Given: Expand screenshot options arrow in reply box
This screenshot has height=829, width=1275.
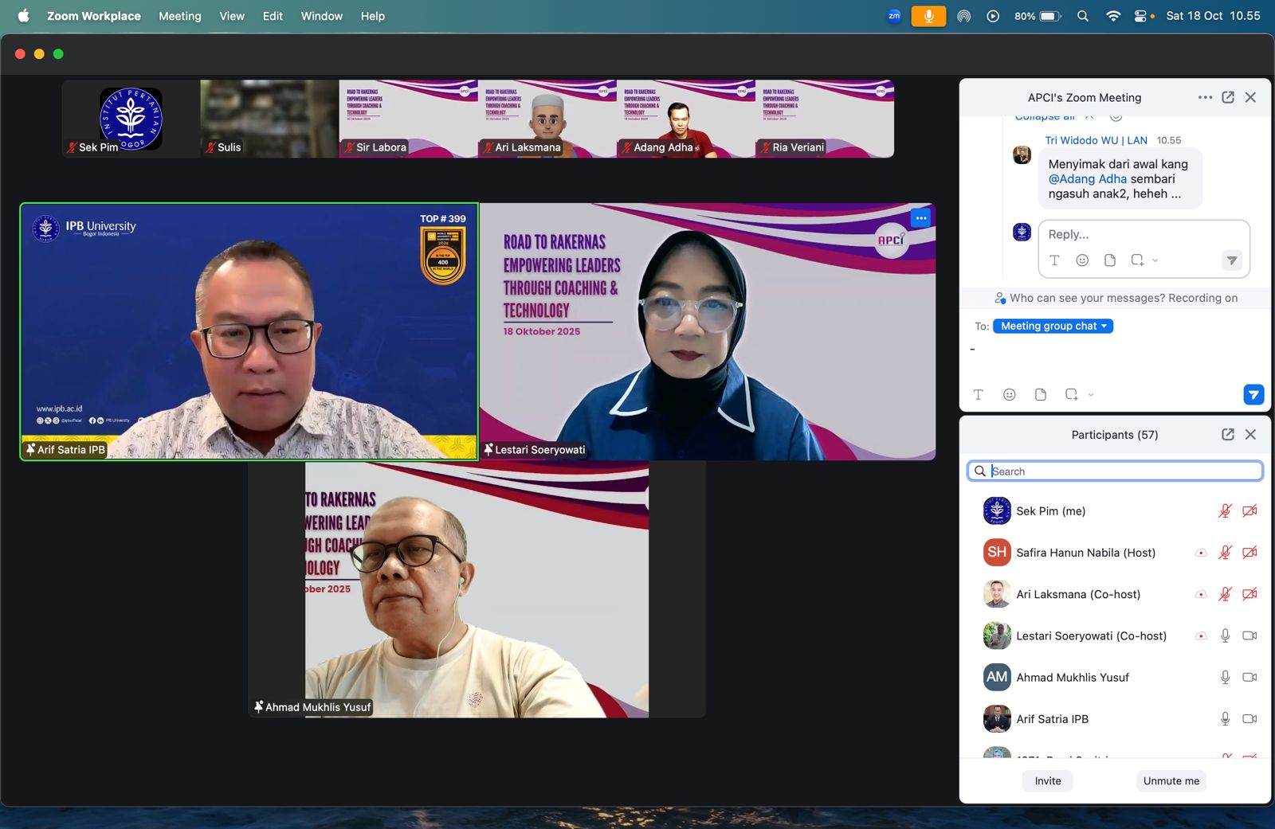Looking at the screenshot, I should tap(1155, 260).
